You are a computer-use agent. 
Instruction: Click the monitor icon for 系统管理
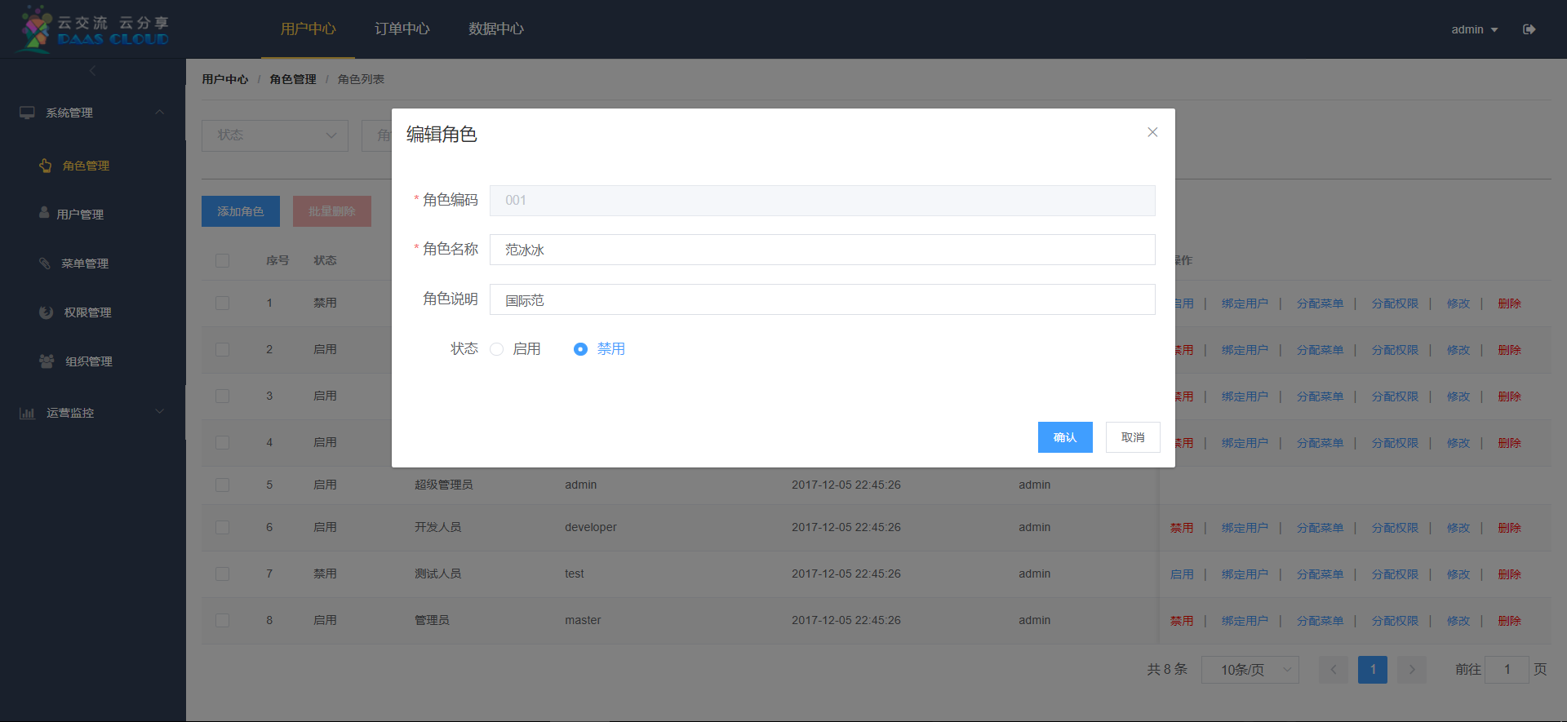click(27, 113)
